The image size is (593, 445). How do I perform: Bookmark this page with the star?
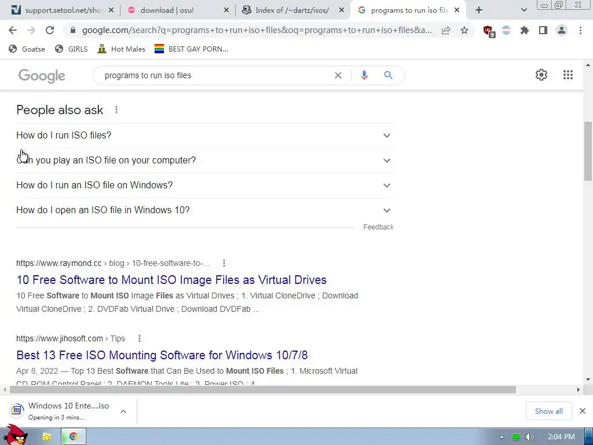464,30
